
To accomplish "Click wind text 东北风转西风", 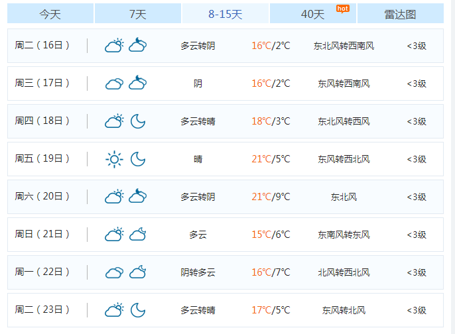I will coord(344,121).
